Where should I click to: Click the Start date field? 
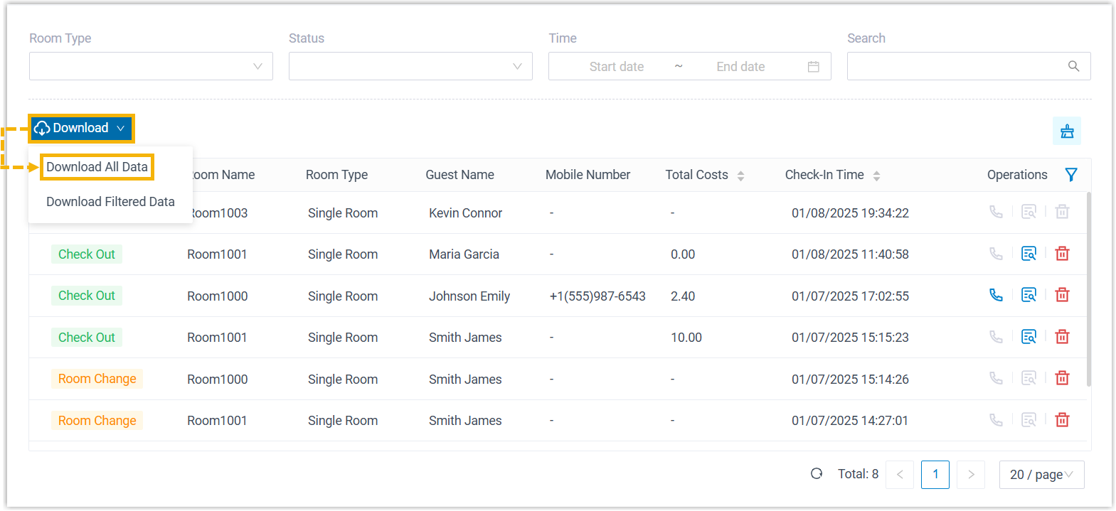pyautogui.click(x=616, y=67)
